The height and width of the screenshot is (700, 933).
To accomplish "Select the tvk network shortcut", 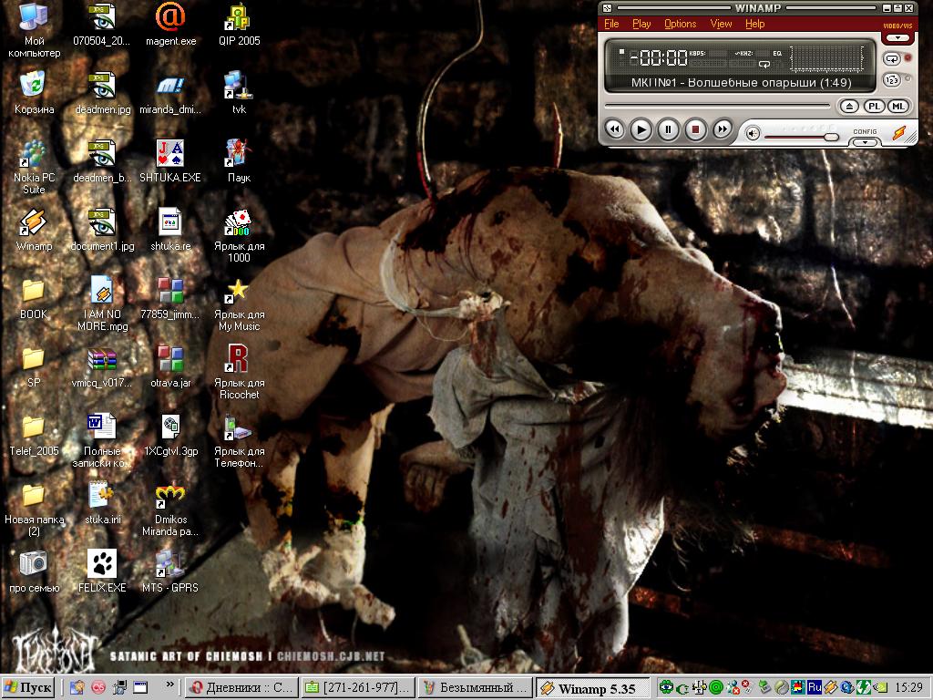I will click(240, 93).
